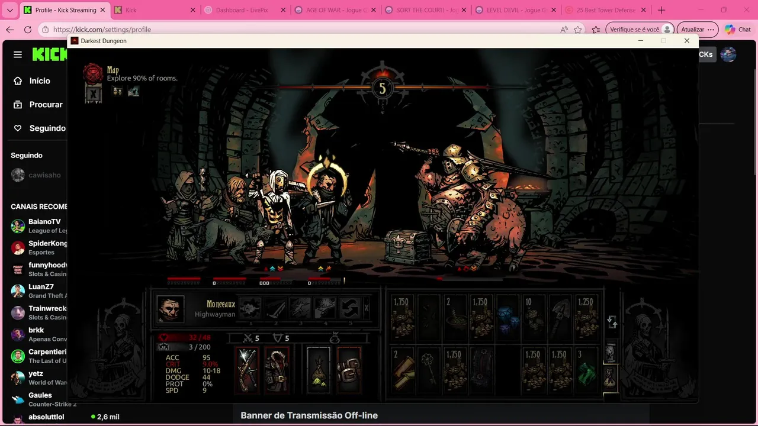Reload the page with the refresh icon
Viewport: 758px width, 426px height.
pos(28,30)
